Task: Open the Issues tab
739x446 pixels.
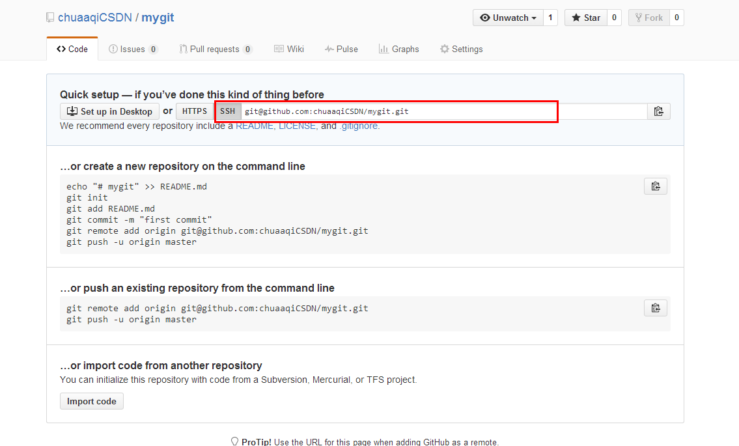Action: coord(133,49)
